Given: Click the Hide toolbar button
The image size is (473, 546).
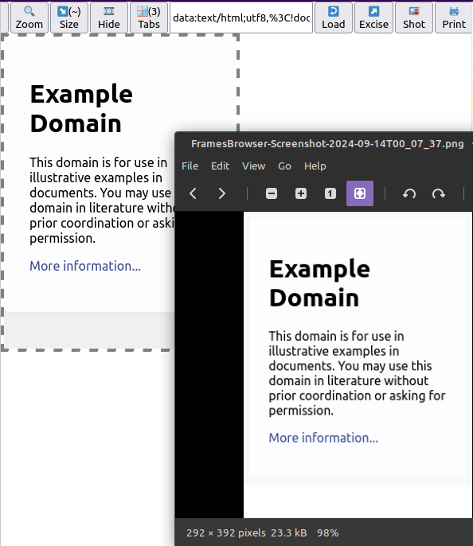Looking at the screenshot, I should 108,18.
